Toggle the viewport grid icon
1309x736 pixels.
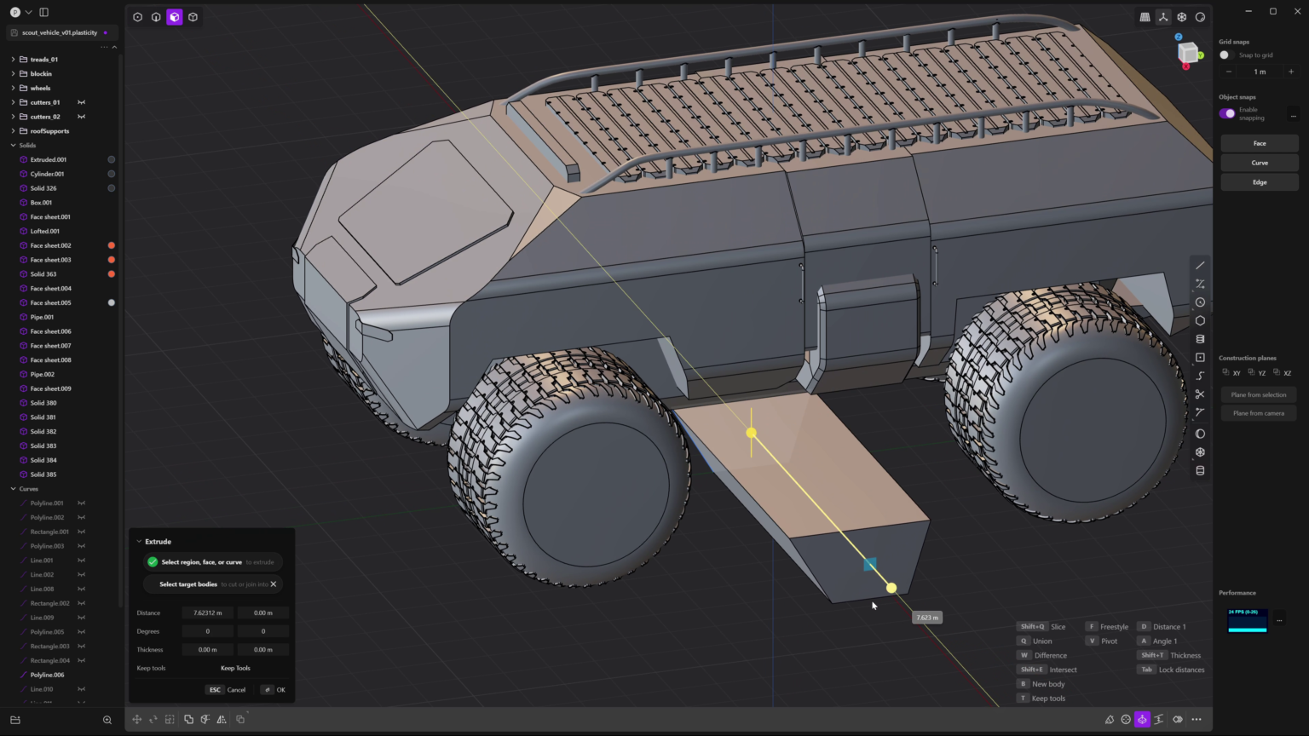[1145, 17]
